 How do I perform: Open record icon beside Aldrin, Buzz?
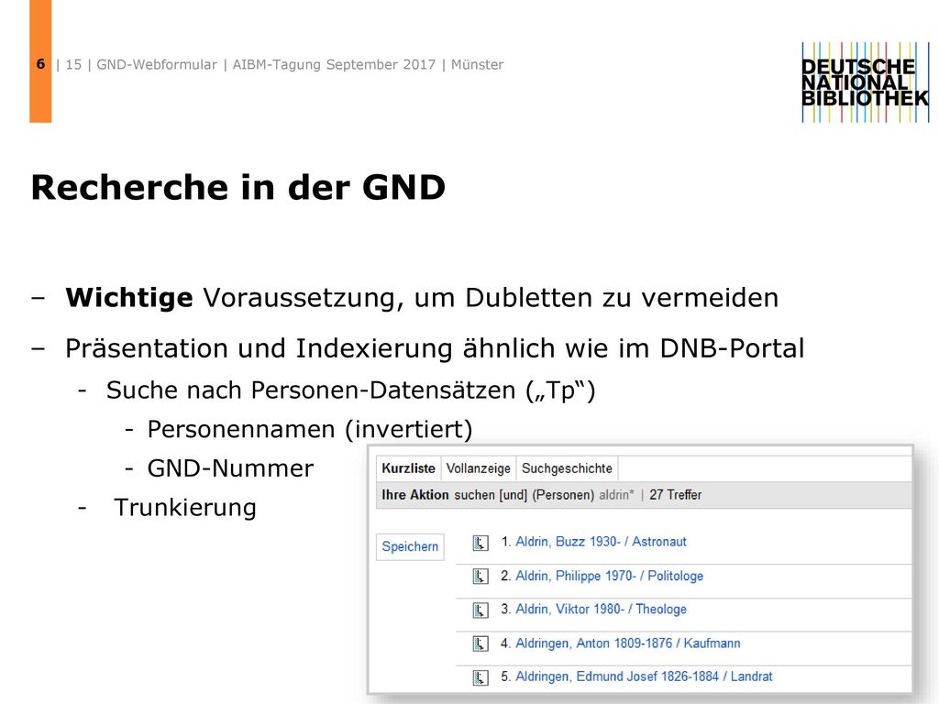pos(481,543)
